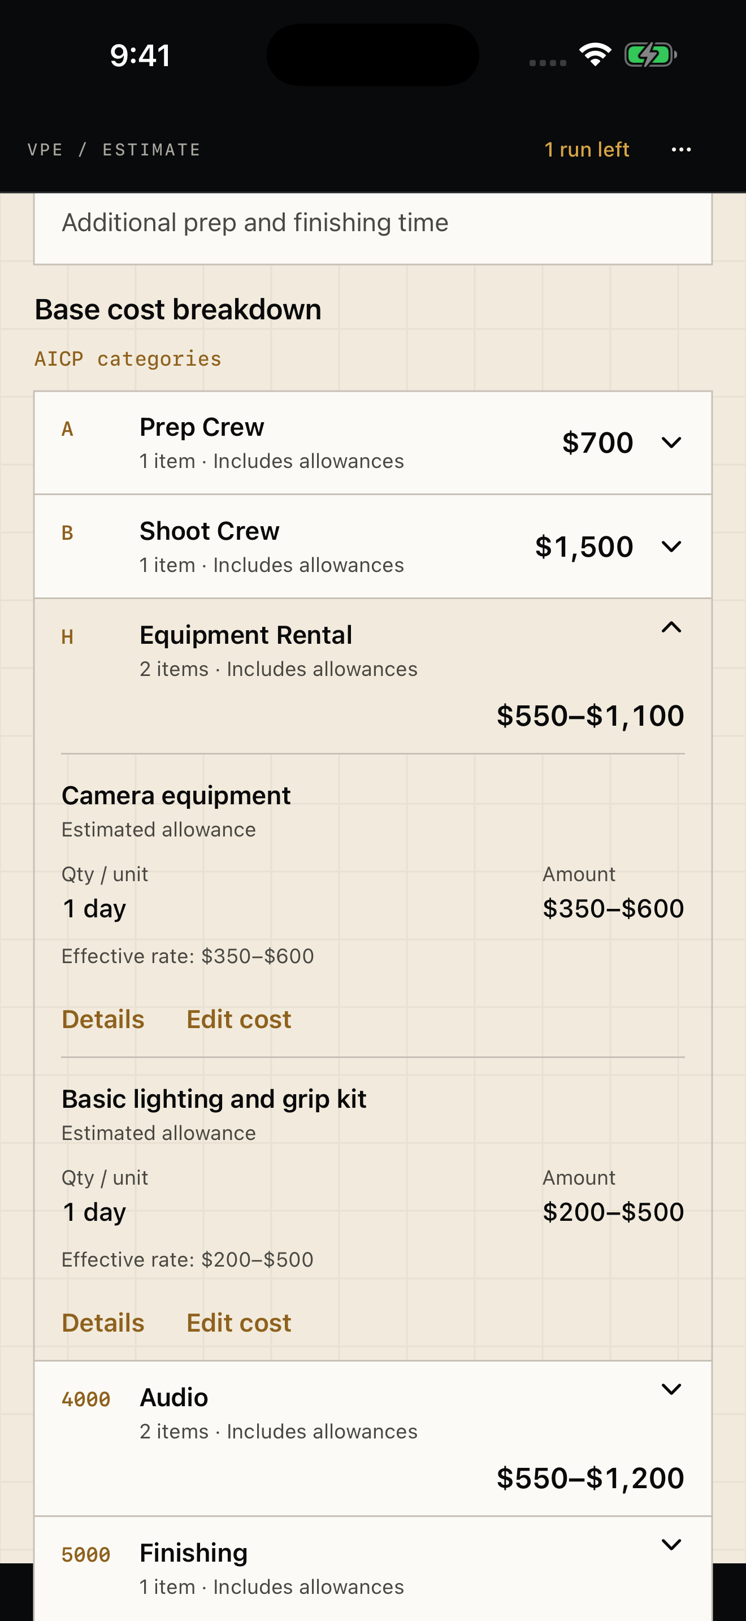Click the $550–$1,100 Equipment Rental total
The width and height of the screenshot is (746, 1621).
pyautogui.click(x=590, y=716)
